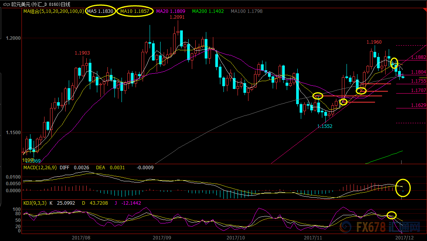Click the 1.1500 price axis label

click(13, 133)
